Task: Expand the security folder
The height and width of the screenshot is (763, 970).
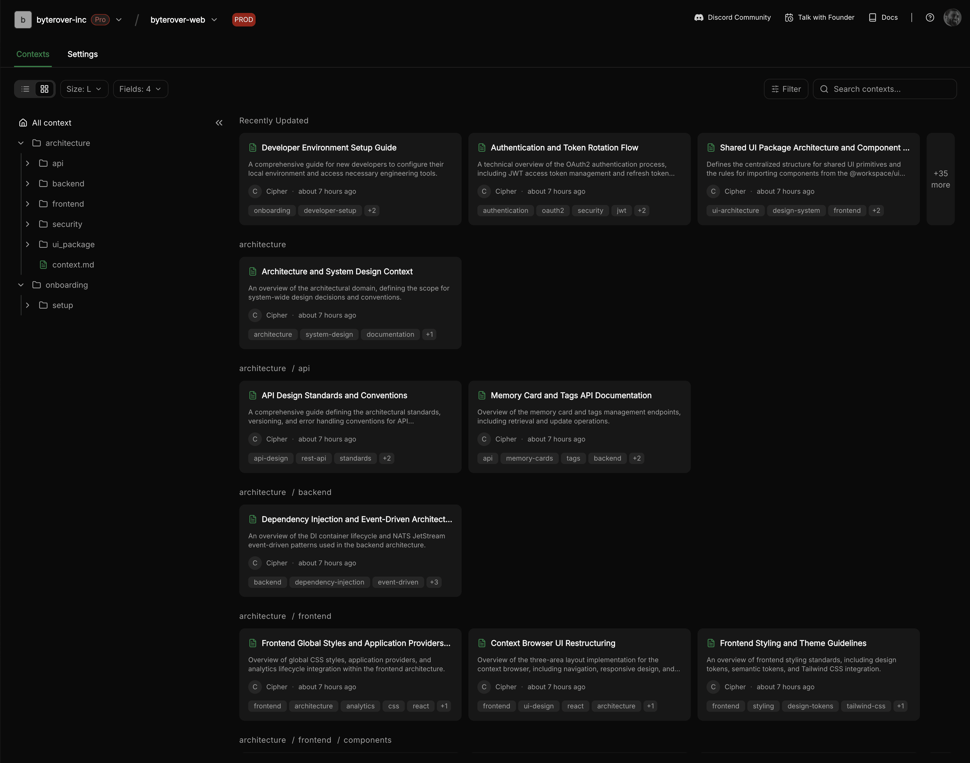Action: click(x=28, y=224)
